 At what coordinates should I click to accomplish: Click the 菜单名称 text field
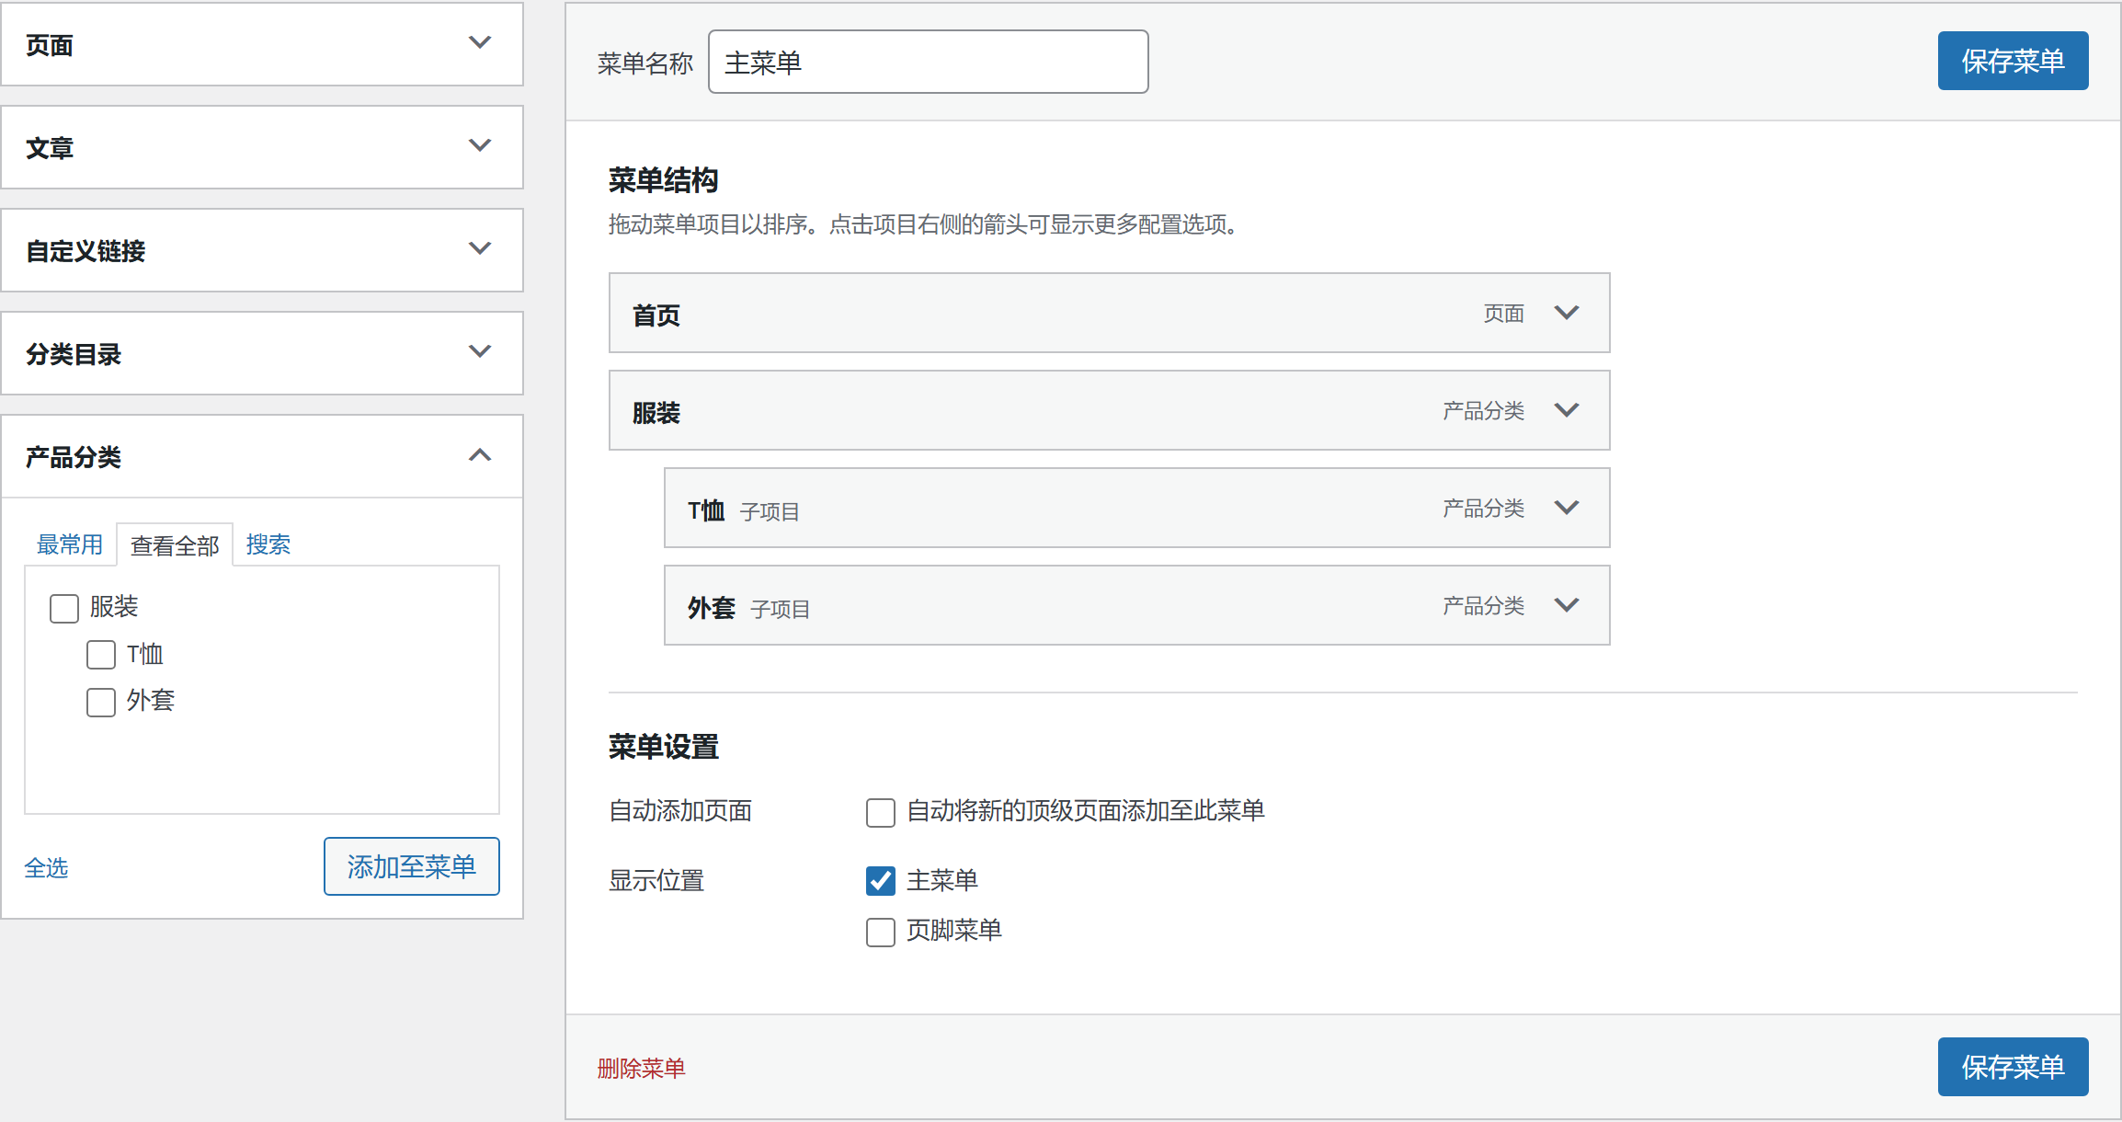click(929, 62)
